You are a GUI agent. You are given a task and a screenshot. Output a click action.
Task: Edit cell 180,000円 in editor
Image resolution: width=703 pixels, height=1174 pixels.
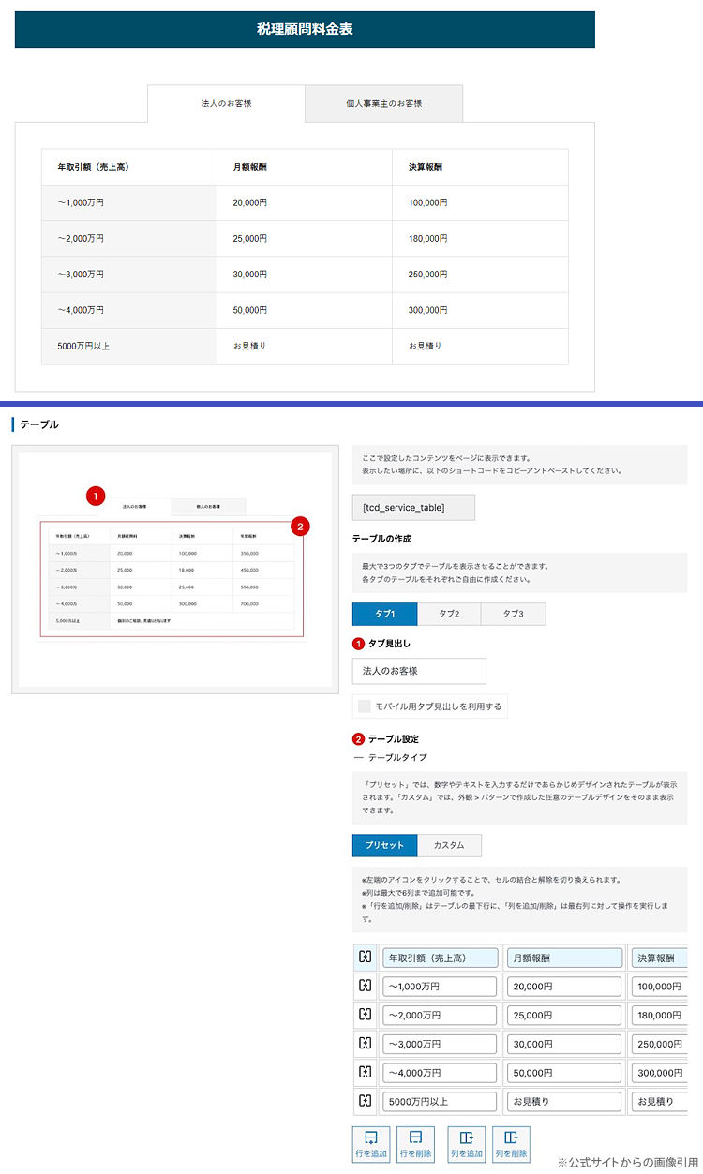click(x=658, y=1015)
